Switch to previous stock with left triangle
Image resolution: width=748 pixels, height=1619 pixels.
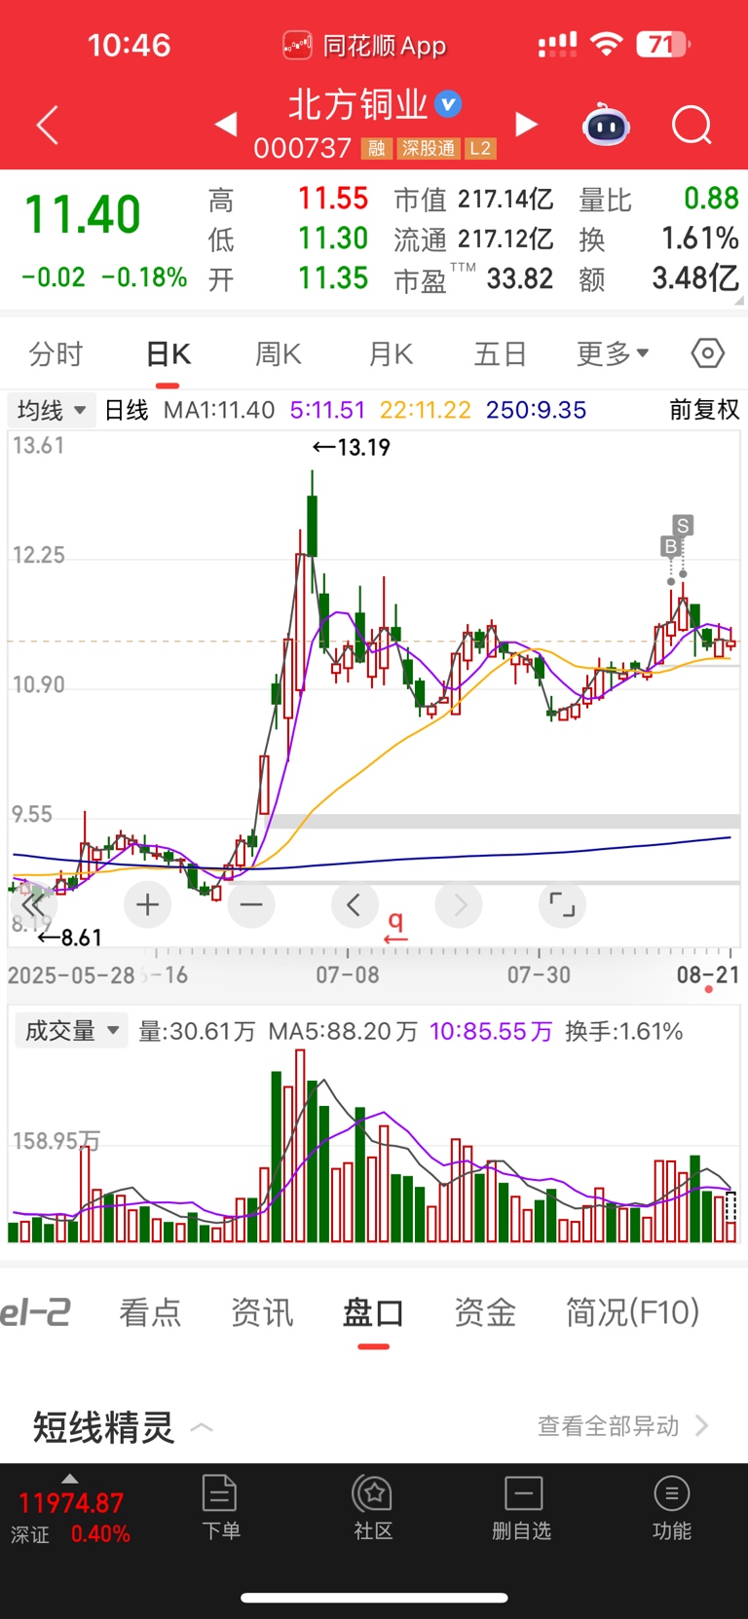tap(226, 124)
